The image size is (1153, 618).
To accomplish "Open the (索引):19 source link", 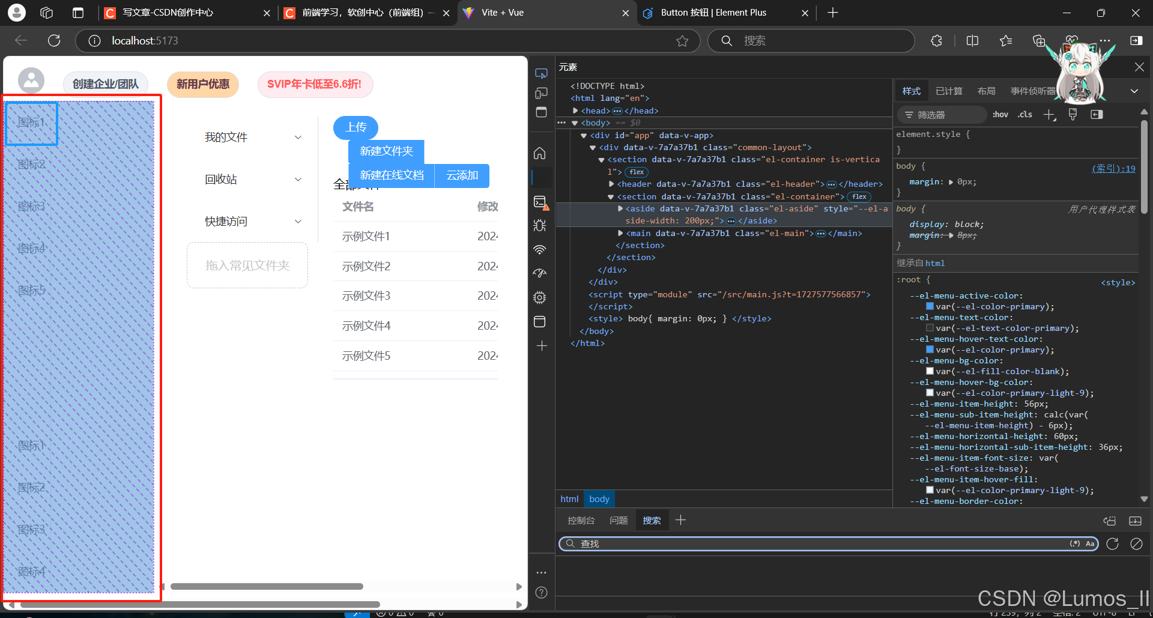I will [1113, 169].
